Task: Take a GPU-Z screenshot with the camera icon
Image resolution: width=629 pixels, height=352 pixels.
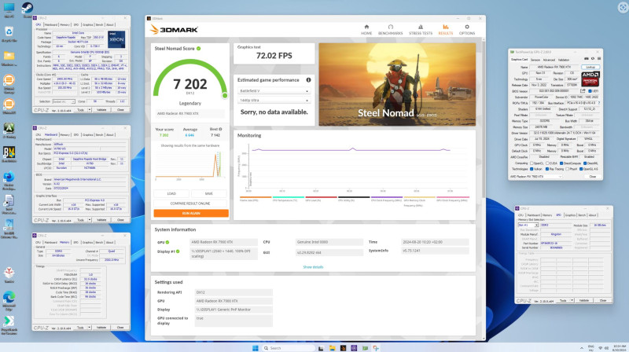Action: (586, 60)
